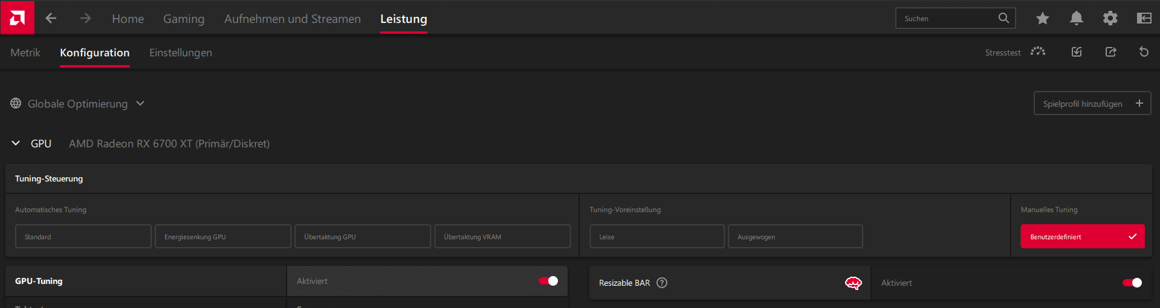The width and height of the screenshot is (1160, 308).
Task: Click the plus icon in Spielprofil hinzufügen
Action: coord(1139,103)
